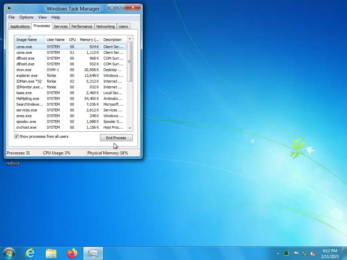This screenshot has height=260, width=347.
Task: Select the redlock desktop icon label
Action: (13, 163)
